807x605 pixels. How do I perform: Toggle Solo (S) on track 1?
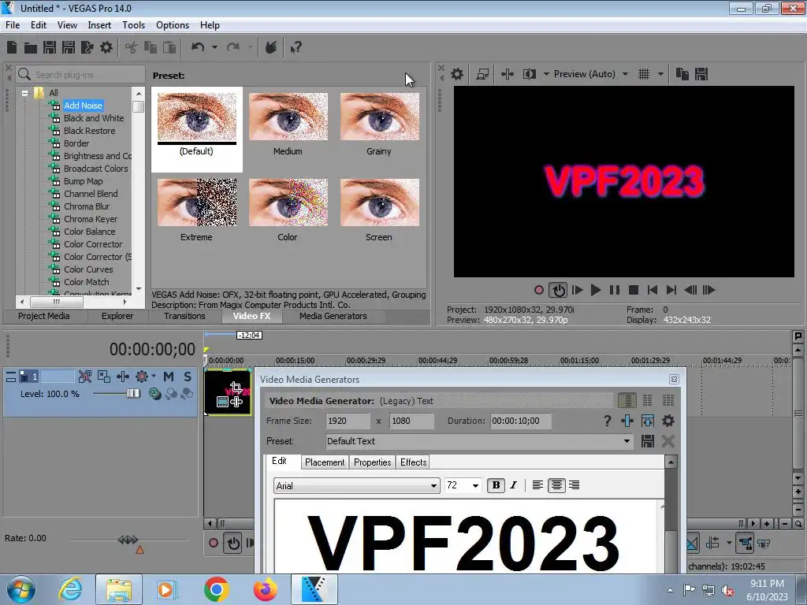(x=188, y=377)
